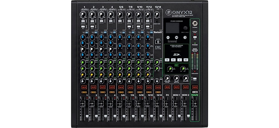Click the channel 2 white mid FREQ knob

pos(92,49)
